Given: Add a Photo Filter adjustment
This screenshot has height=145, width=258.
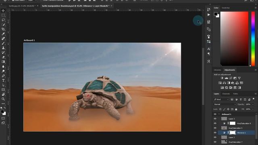Looking at the screenshot, I should pos(233,83).
